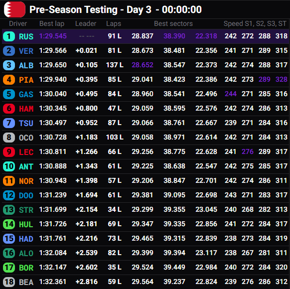Select position 8 badge for OCO
This screenshot has width=290, height=289.
[x=9, y=137]
